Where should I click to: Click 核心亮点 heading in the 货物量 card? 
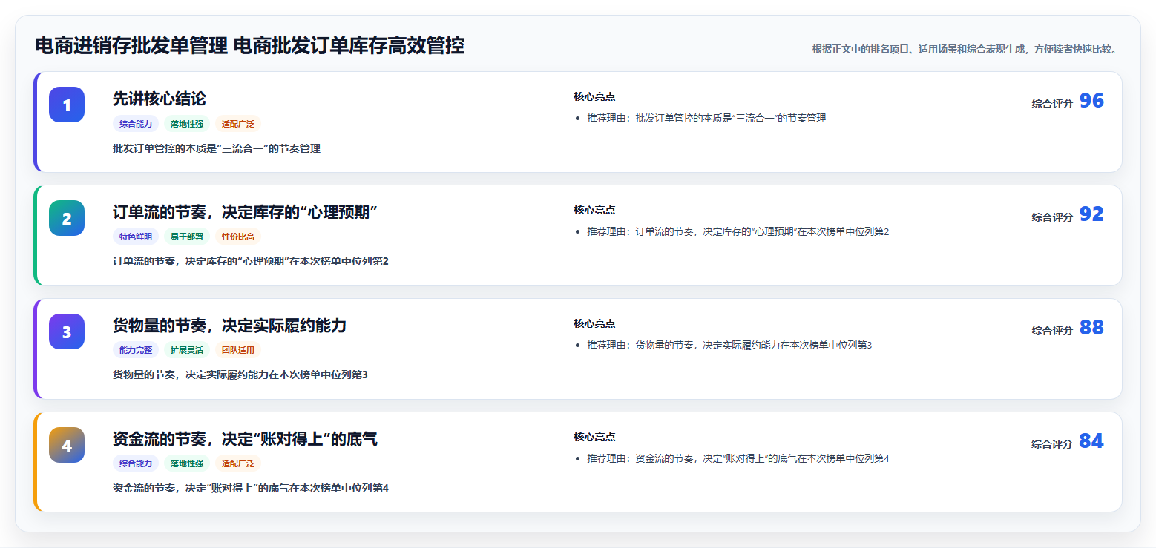pyautogui.click(x=594, y=323)
